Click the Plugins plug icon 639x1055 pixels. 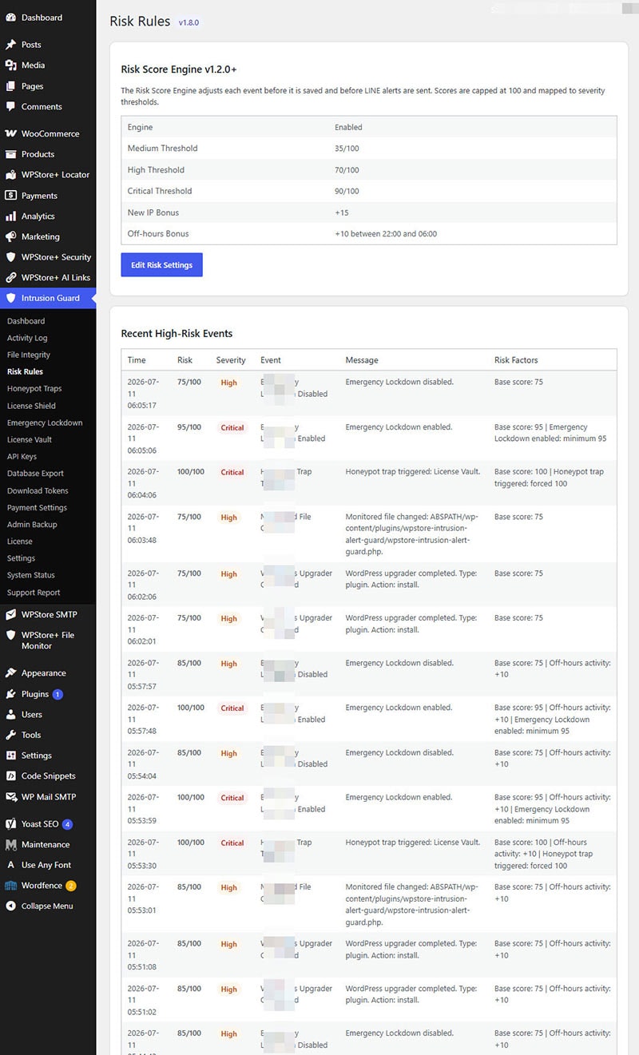click(x=10, y=694)
